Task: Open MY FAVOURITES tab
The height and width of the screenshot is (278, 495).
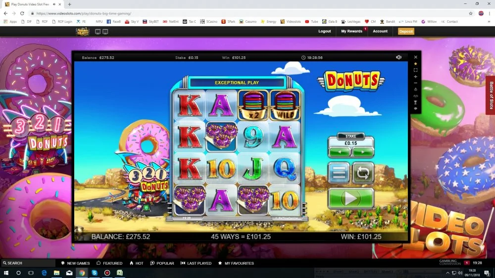Action: (x=236, y=263)
